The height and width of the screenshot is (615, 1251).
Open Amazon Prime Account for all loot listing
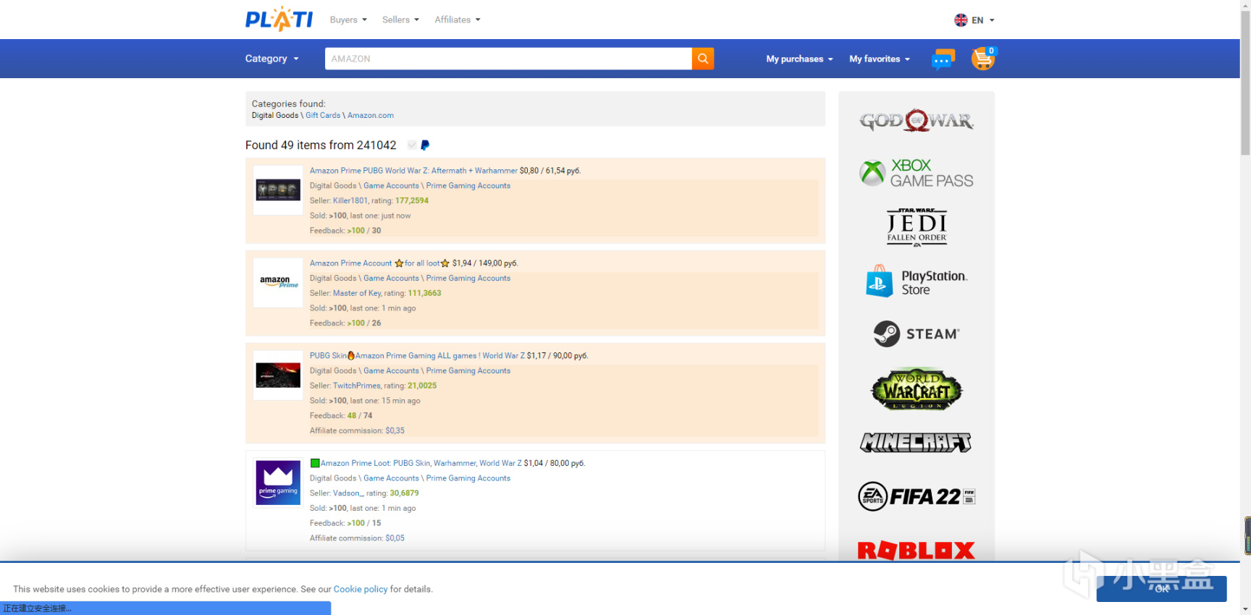[x=379, y=263]
